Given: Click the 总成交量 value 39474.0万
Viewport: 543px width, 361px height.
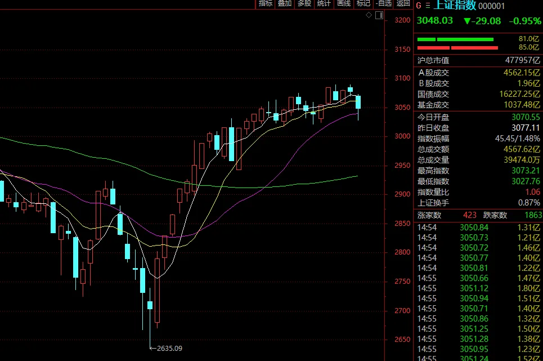Looking at the screenshot, I should click(x=522, y=160).
